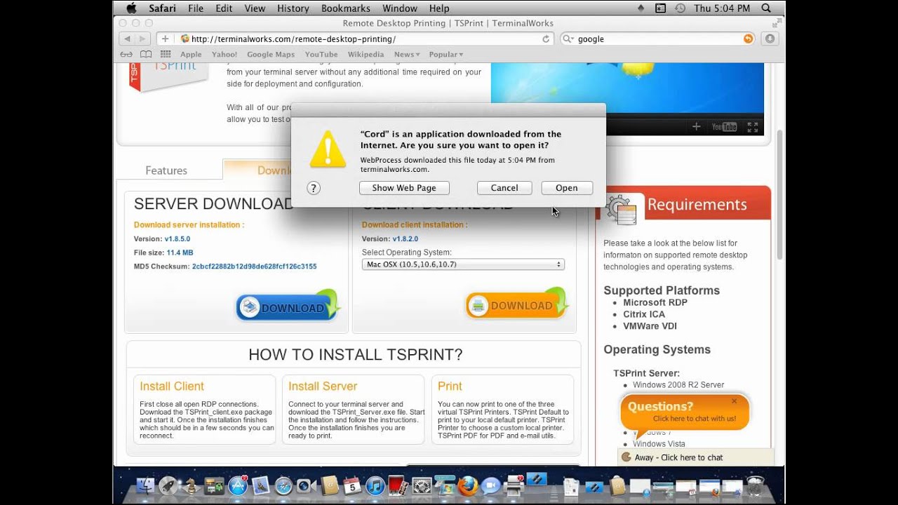Click the help question mark in dialog
The height and width of the screenshot is (505, 898).
314,188
